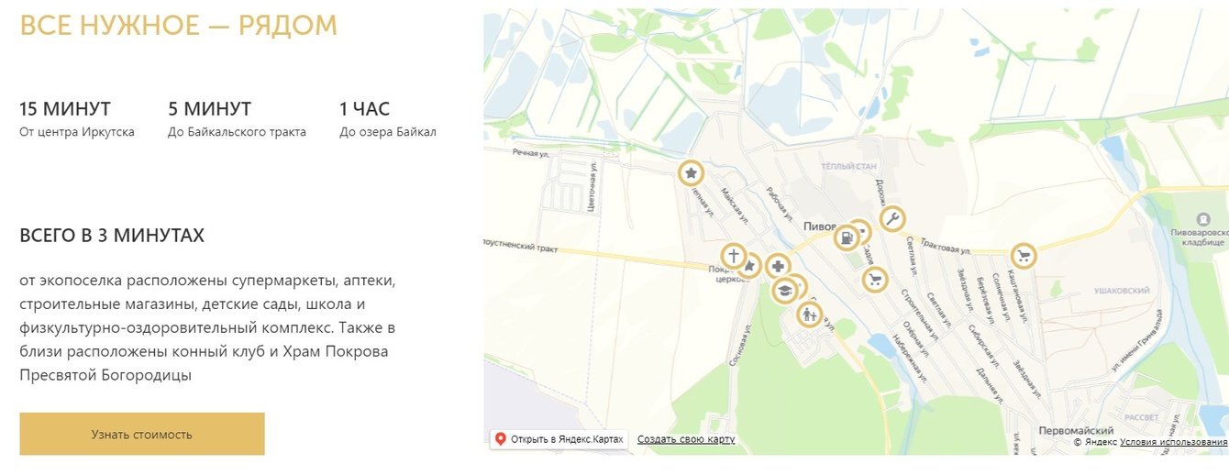Click the adult-and-child kindergarten marker
This screenshot has height=475, width=1229.
(x=809, y=315)
